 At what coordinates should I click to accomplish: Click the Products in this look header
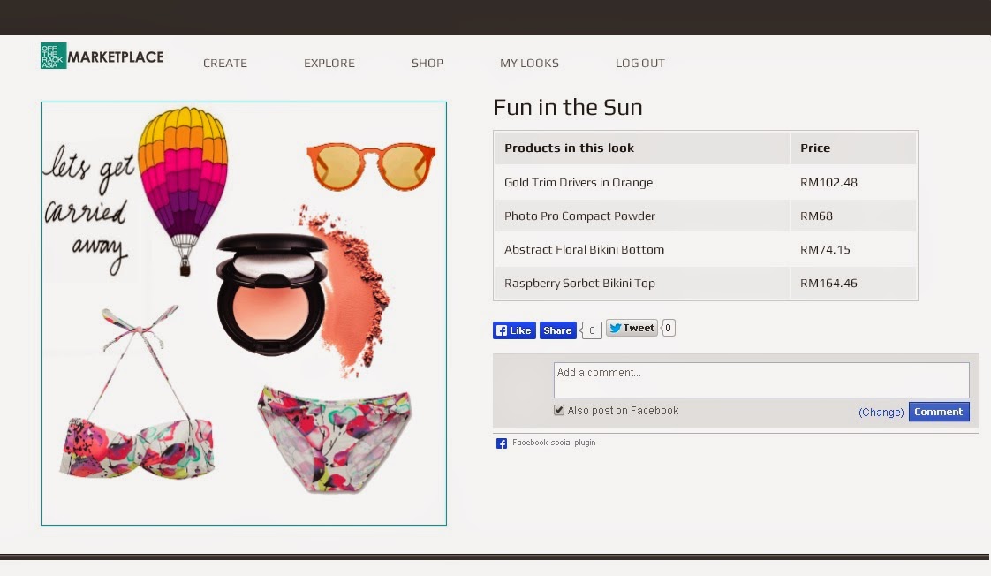point(569,148)
